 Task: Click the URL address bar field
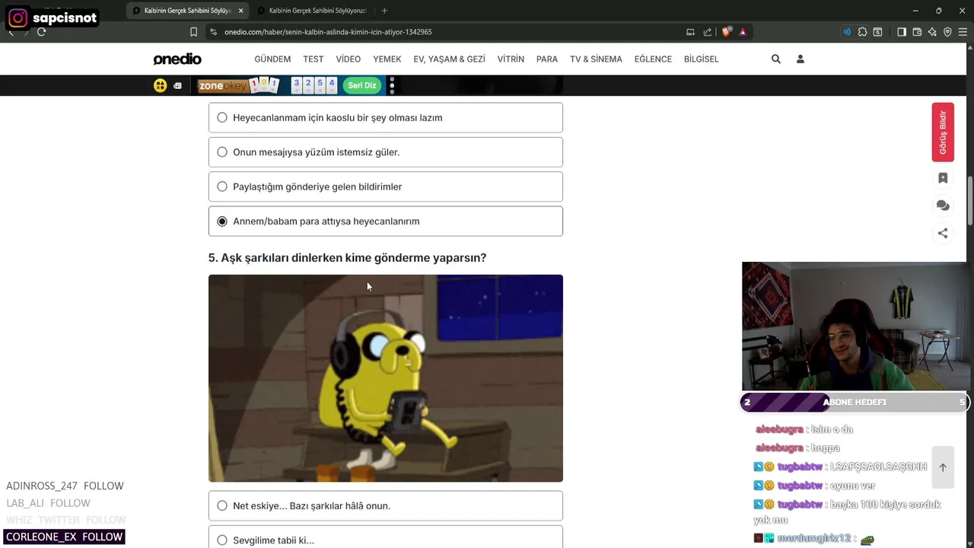[449, 32]
